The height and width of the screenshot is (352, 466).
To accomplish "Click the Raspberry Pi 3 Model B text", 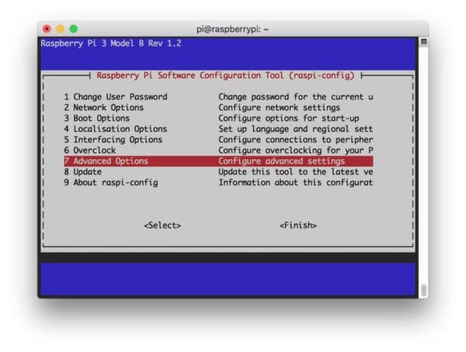I will click(110, 44).
